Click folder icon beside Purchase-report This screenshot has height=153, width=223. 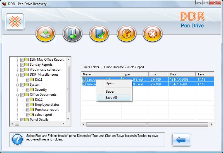click(32, 109)
